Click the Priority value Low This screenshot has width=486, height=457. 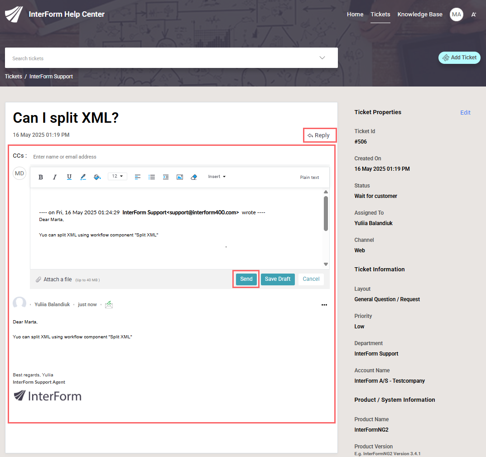(359, 327)
